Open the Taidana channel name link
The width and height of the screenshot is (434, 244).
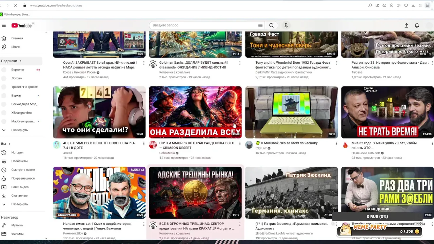(357, 72)
